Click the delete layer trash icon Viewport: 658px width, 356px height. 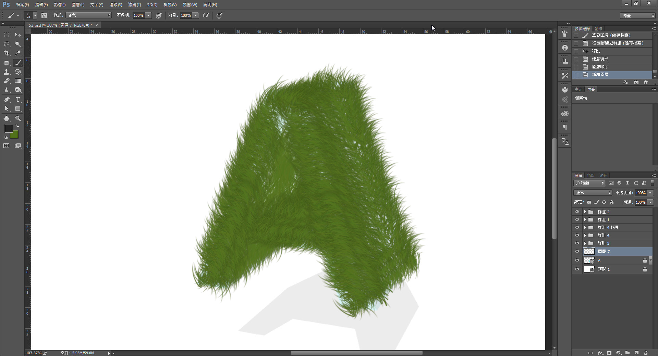[646, 353]
